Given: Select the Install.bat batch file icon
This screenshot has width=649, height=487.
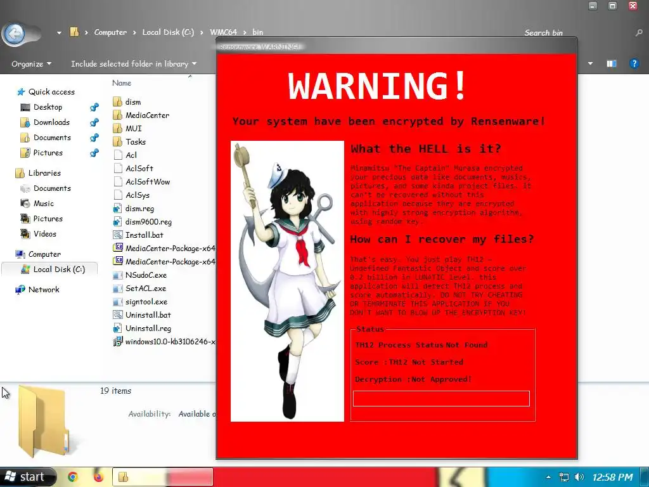Looking at the screenshot, I should tap(117, 235).
